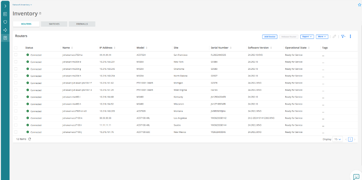Expand the left navigation sidebar

(x=5, y=6)
